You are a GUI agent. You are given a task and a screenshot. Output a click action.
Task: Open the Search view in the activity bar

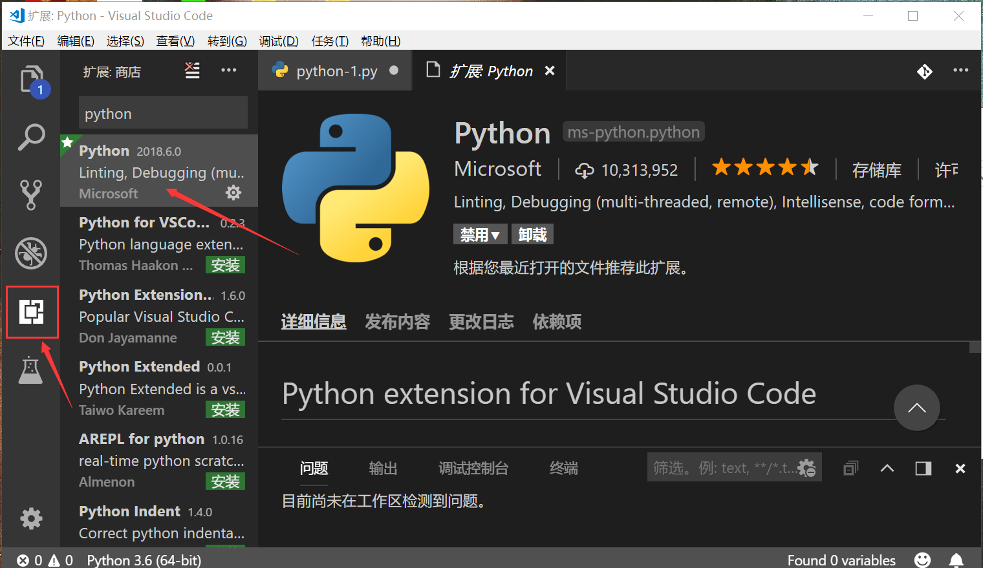[31, 137]
